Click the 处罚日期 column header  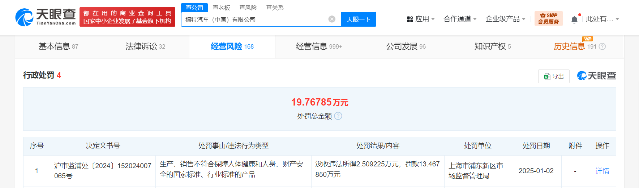point(536,146)
